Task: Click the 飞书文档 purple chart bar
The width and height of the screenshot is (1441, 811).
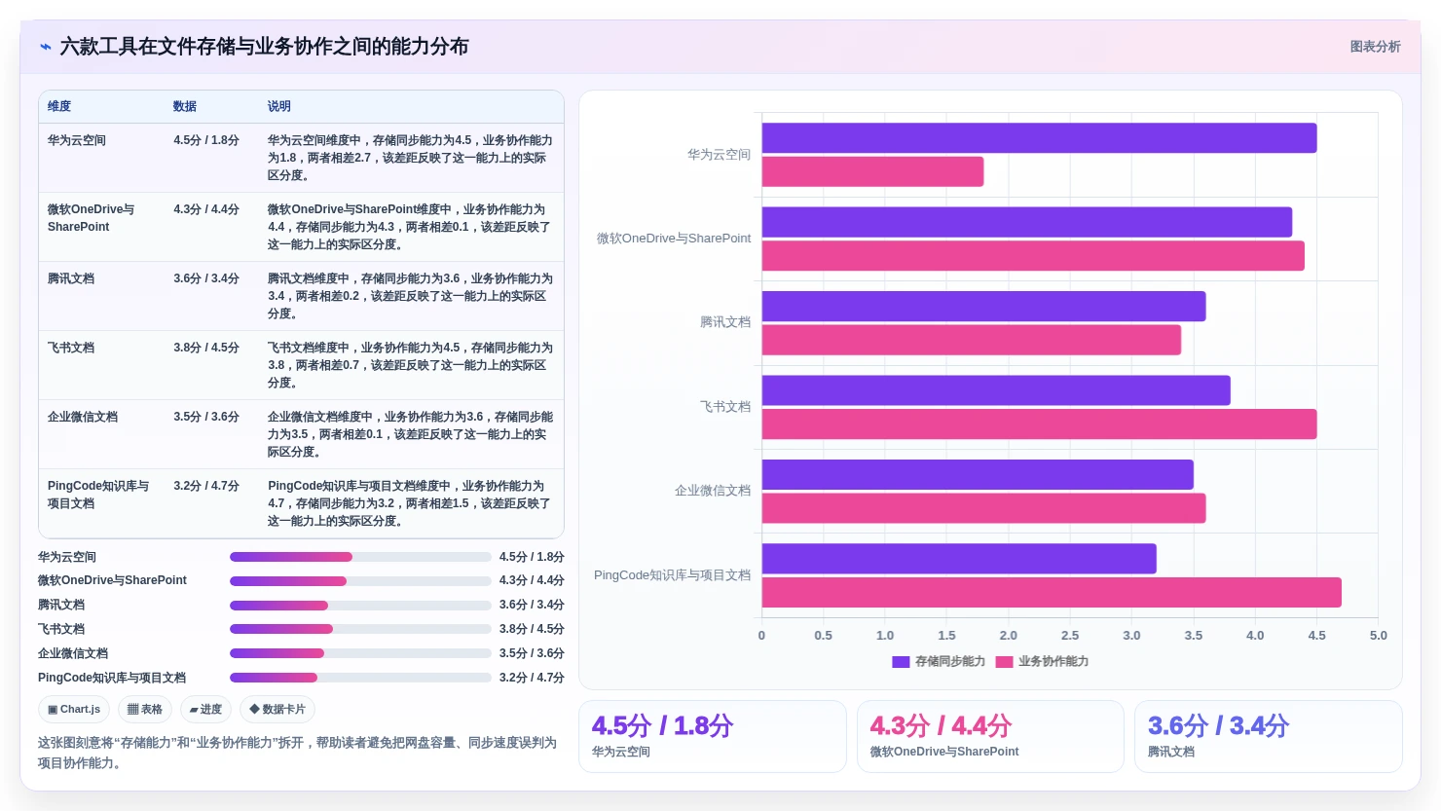Action: (x=996, y=390)
